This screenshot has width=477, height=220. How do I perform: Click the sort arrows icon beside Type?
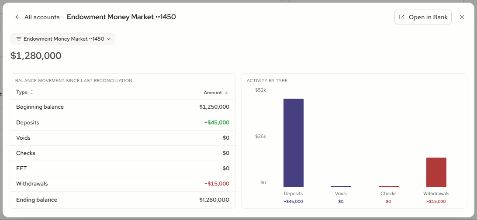(31, 93)
